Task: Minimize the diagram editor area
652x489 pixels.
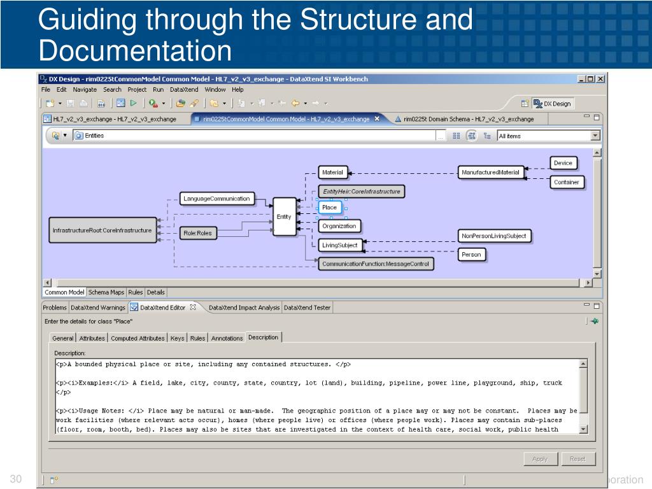Action: 586,117
